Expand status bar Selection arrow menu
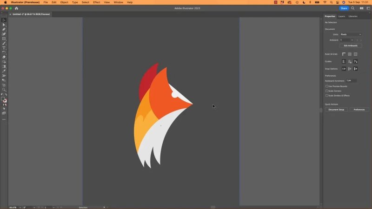Screen dimensions: 372x209 (104, 207)
